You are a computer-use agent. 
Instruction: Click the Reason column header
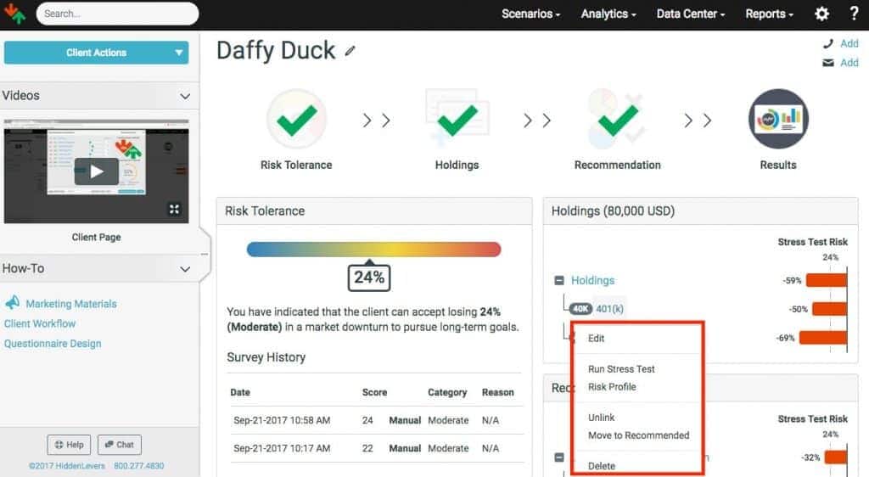tap(497, 392)
